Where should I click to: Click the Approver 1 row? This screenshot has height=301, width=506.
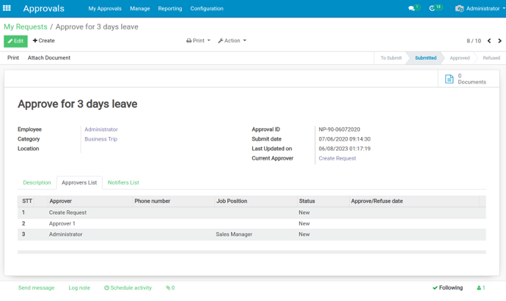click(252, 223)
